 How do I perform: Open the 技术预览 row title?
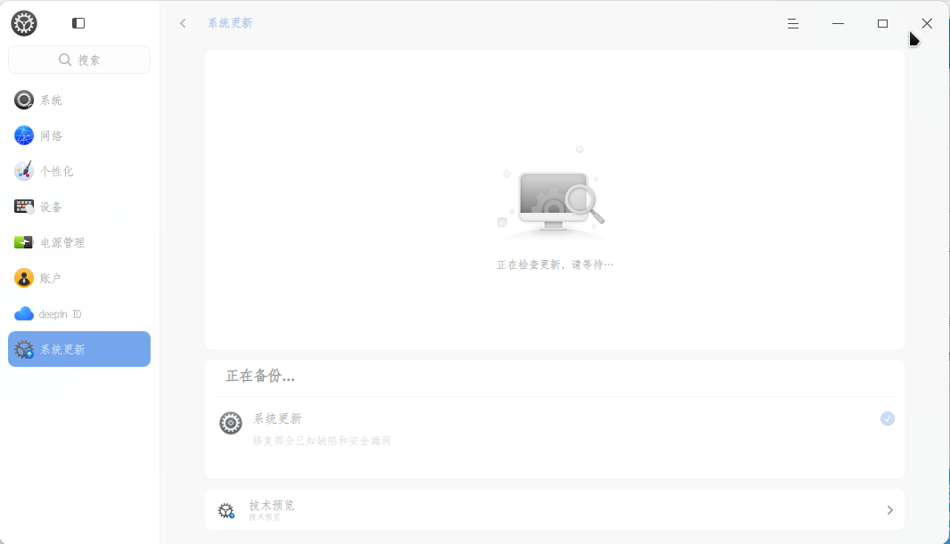point(272,506)
